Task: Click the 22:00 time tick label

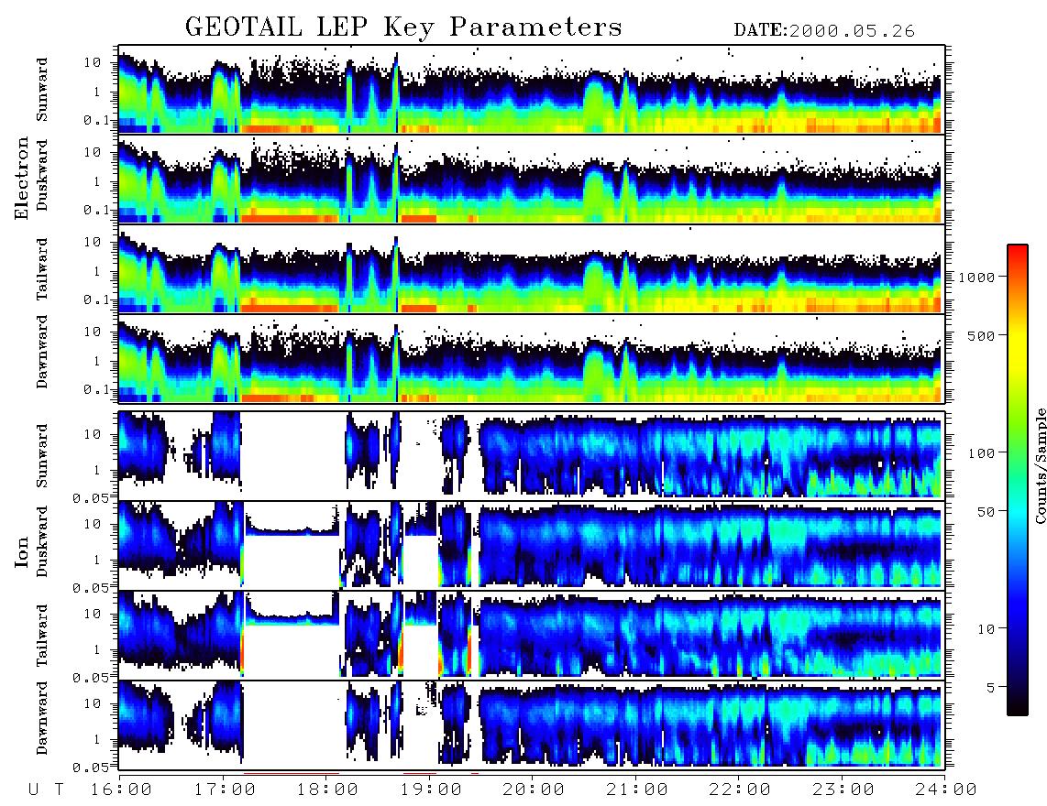Action: pos(741,790)
